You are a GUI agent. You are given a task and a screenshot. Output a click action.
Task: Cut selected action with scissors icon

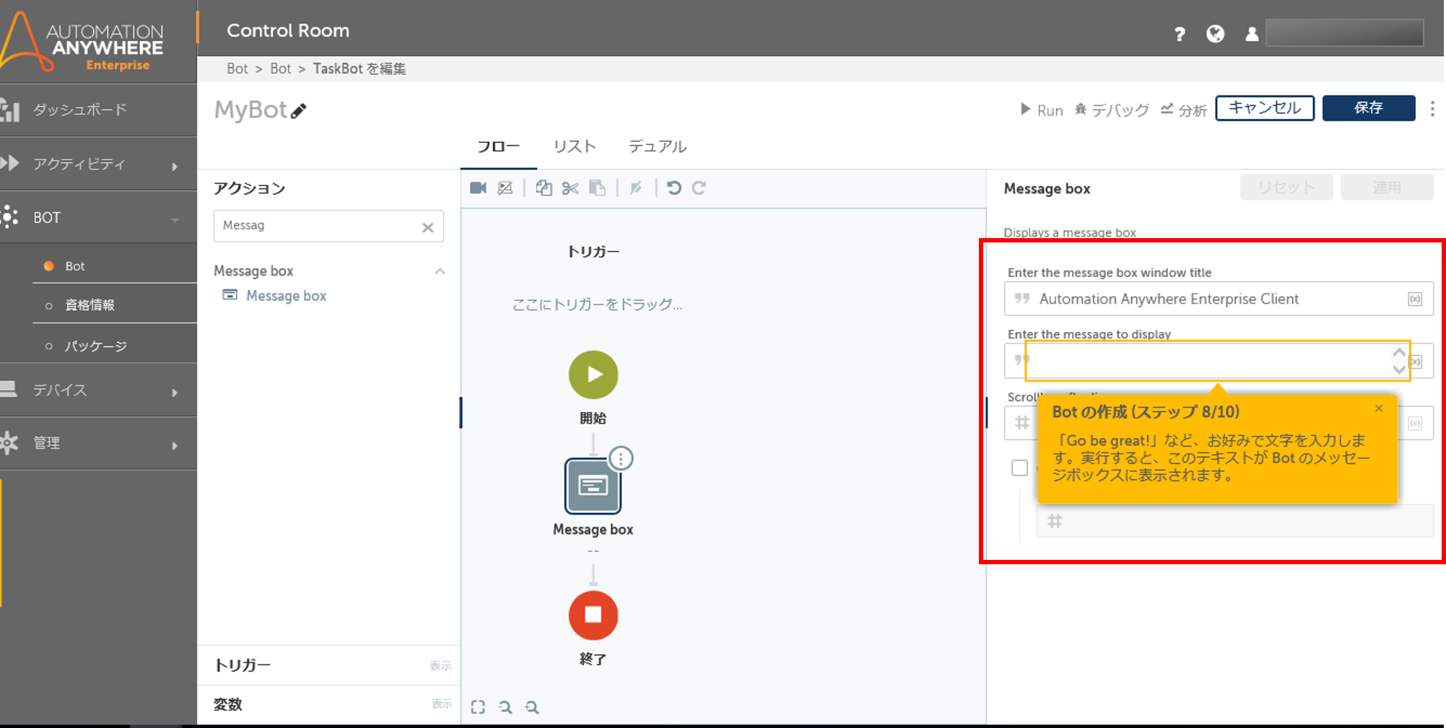(x=570, y=188)
